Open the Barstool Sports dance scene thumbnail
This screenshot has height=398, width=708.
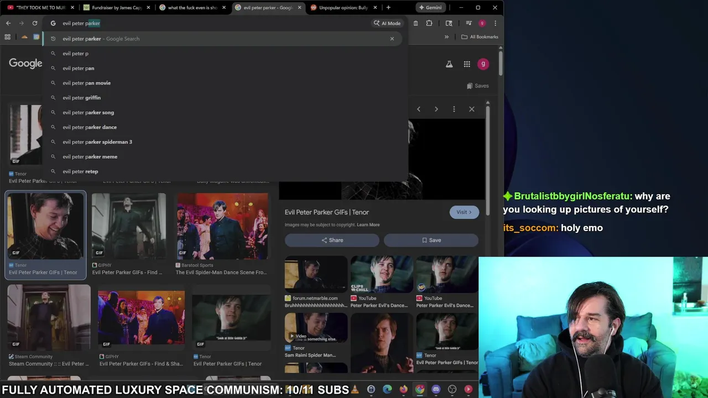tap(222, 226)
